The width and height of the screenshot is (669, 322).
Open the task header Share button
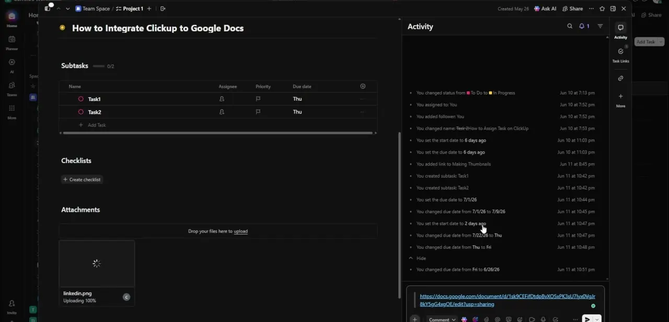(x=572, y=8)
